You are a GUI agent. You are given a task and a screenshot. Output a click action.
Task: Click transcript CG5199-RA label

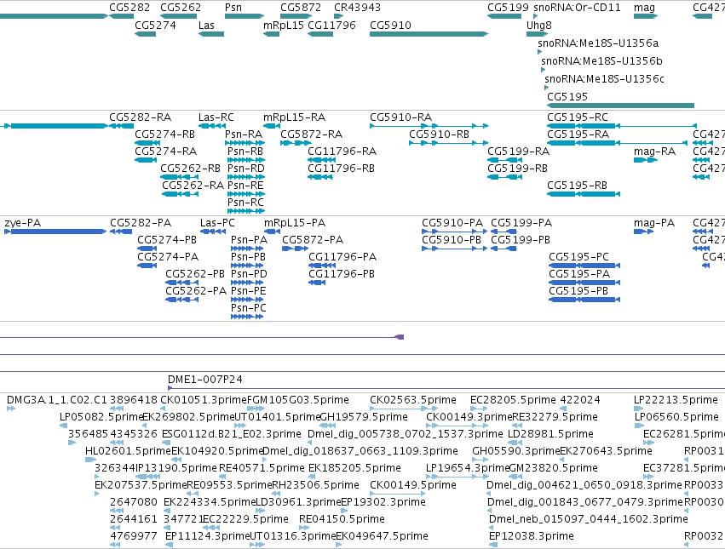pyautogui.click(x=518, y=152)
